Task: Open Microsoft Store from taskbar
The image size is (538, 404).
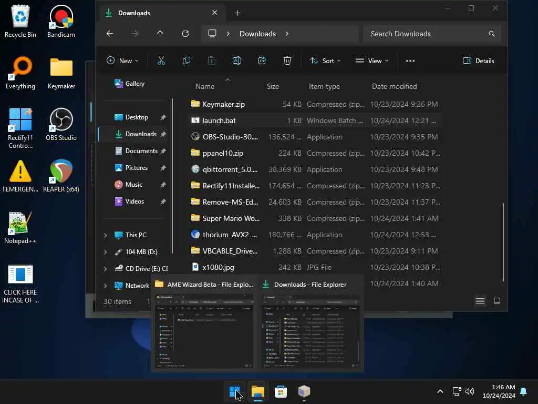Action: tap(281, 391)
